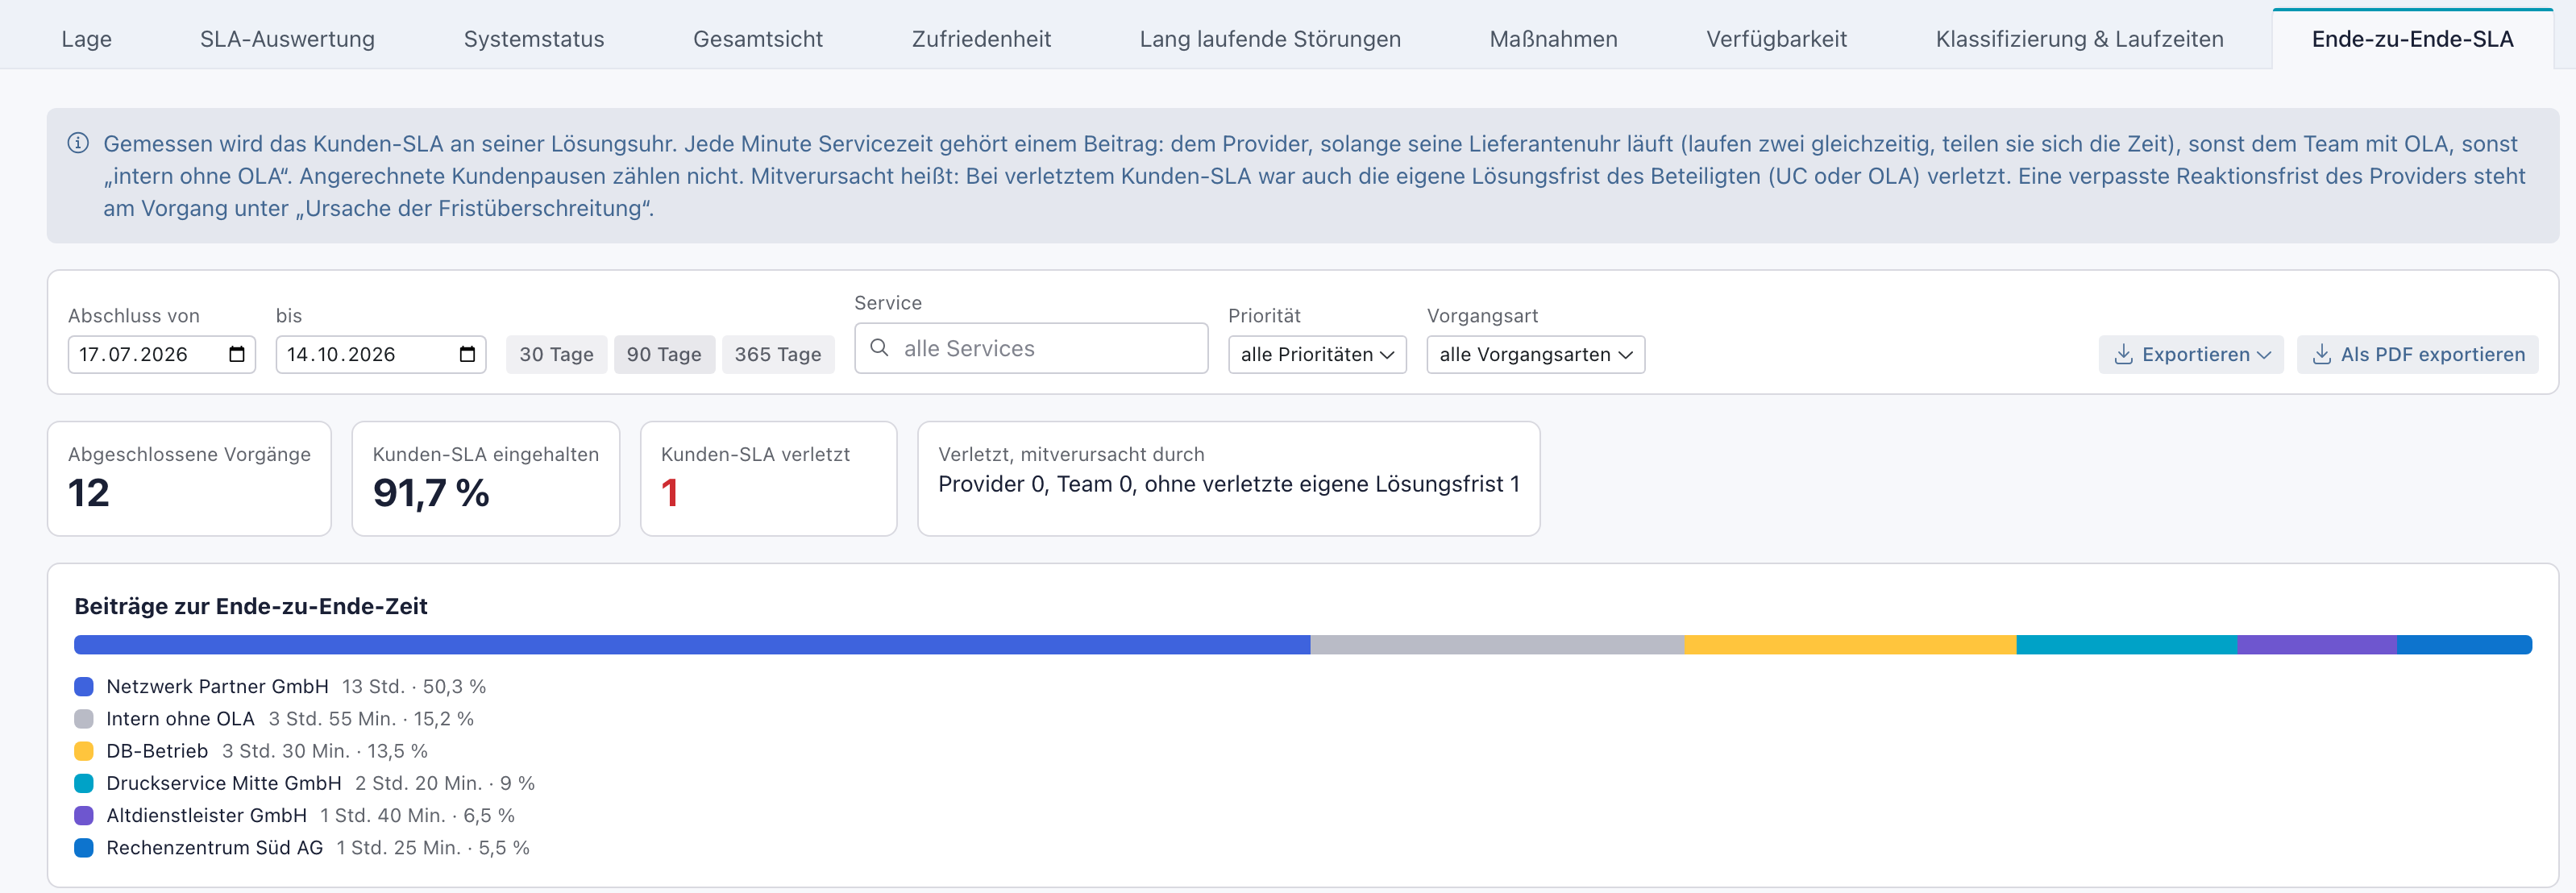Go to the Zufriedenheit tab
Image resolution: width=2576 pixels, height=893 pixels.
pos(981,38)
